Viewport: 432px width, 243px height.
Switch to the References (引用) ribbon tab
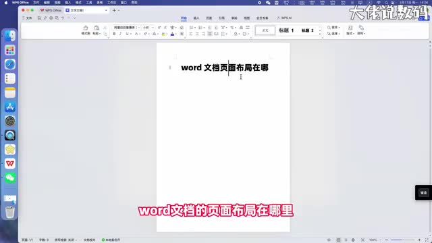(221, 18)
